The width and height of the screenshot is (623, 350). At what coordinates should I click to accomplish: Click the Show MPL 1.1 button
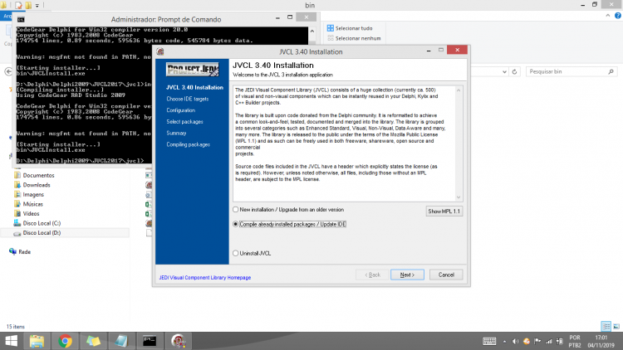[444, 211]
